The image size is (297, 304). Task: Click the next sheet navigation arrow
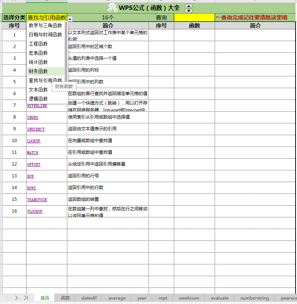point(16,298)
